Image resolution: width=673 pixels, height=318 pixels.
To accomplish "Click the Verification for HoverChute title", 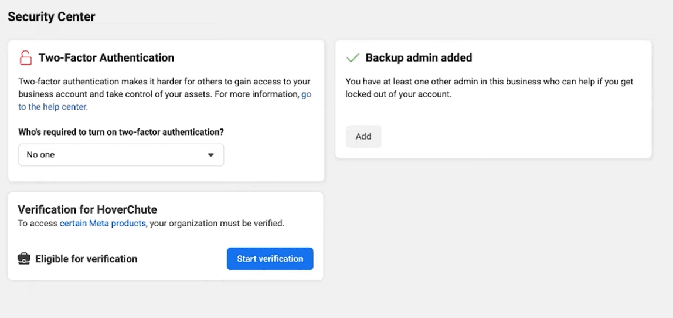I will [87, 209].
